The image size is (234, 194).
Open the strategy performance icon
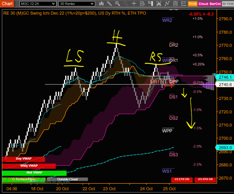tap(175, 4)
